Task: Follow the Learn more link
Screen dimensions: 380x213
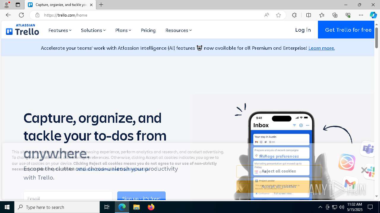Action: pos(322,48)
